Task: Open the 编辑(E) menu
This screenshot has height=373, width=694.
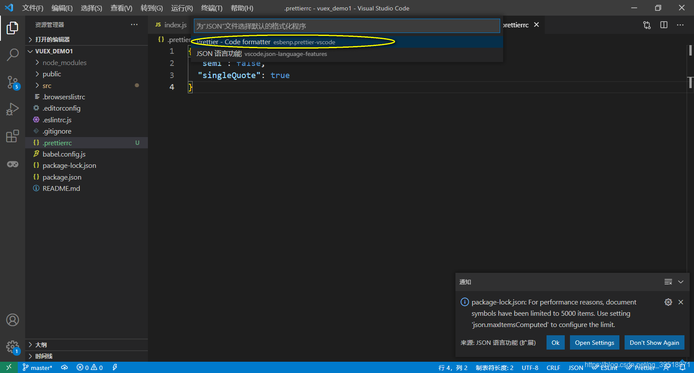Action: click(x=62, y=8)
